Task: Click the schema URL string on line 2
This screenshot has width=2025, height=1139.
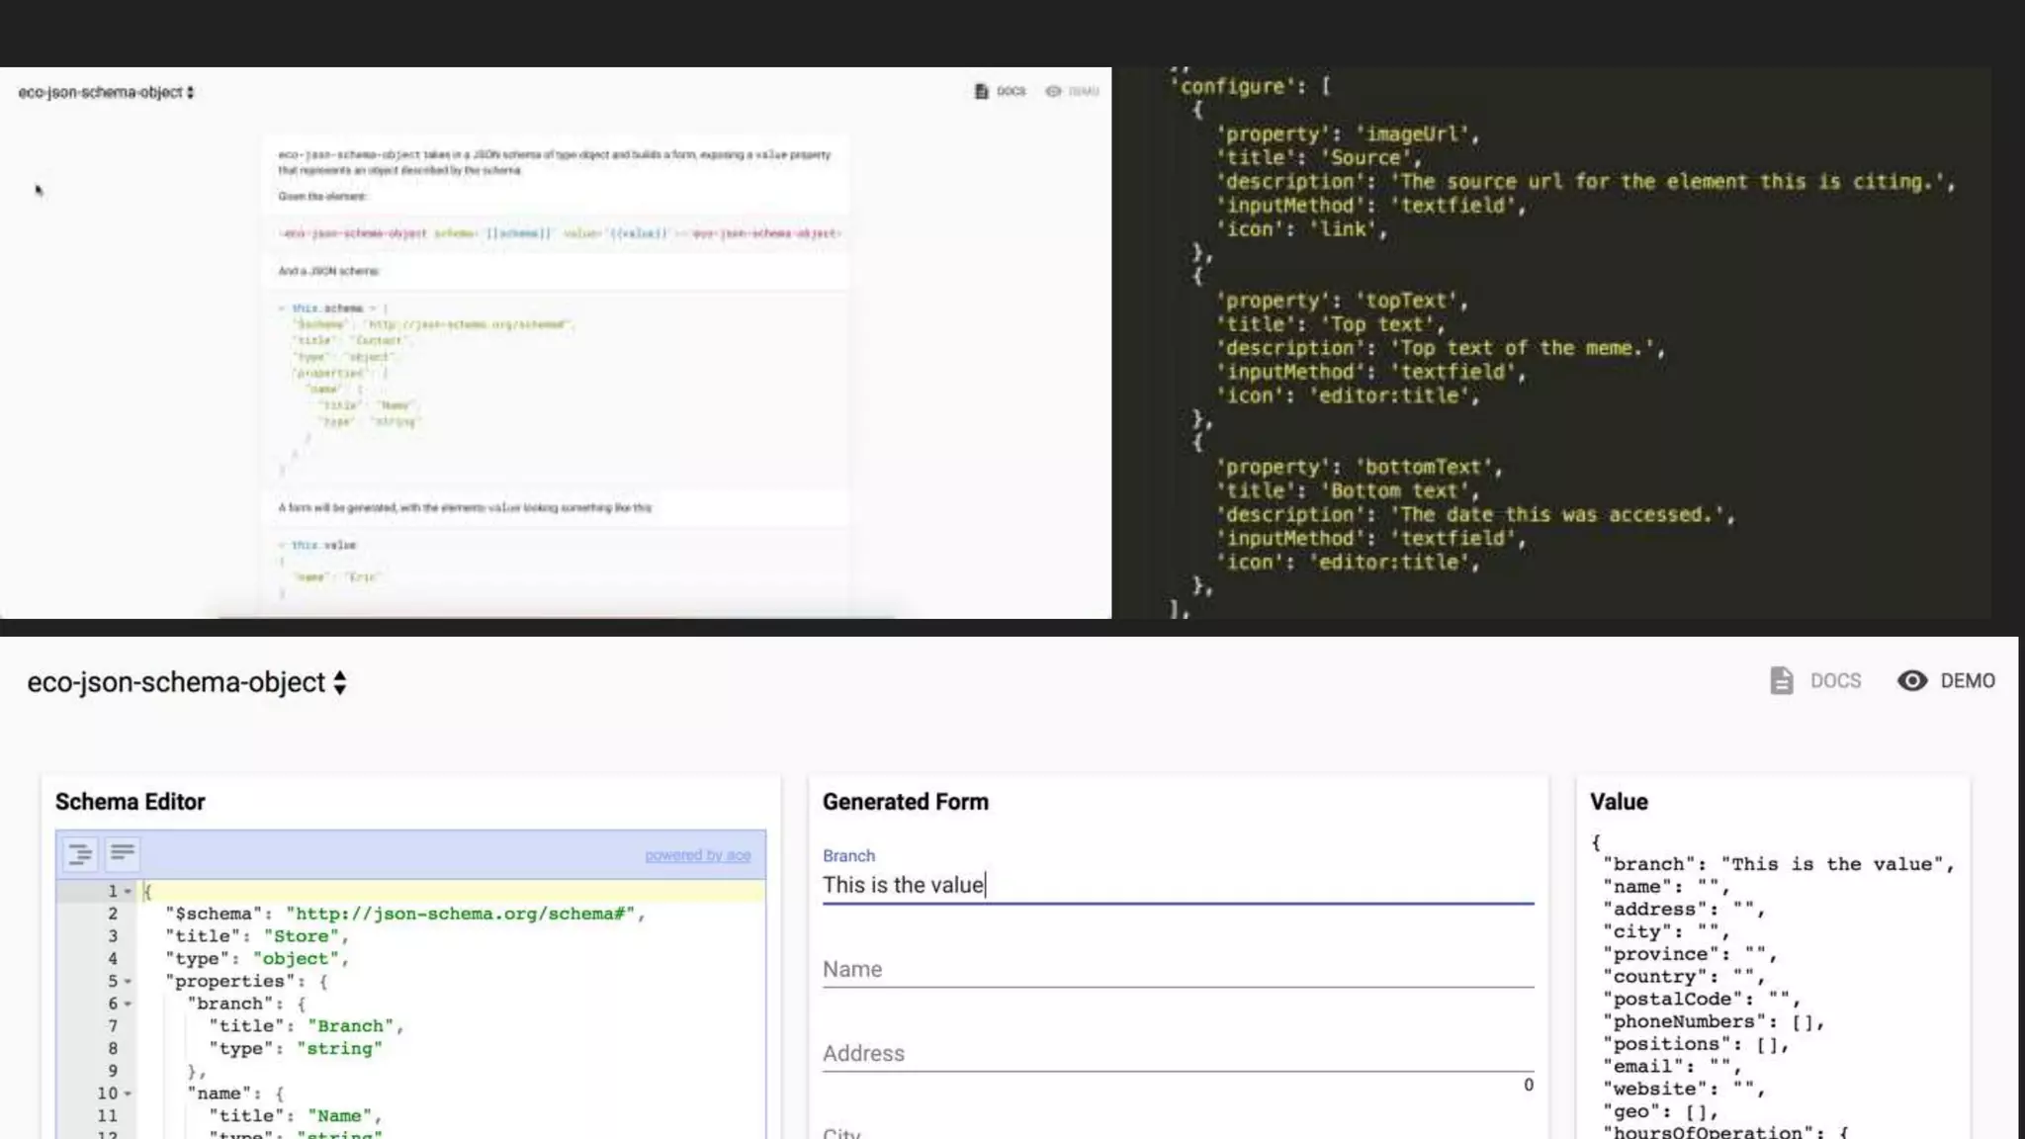Action: [x=460, y=914]
